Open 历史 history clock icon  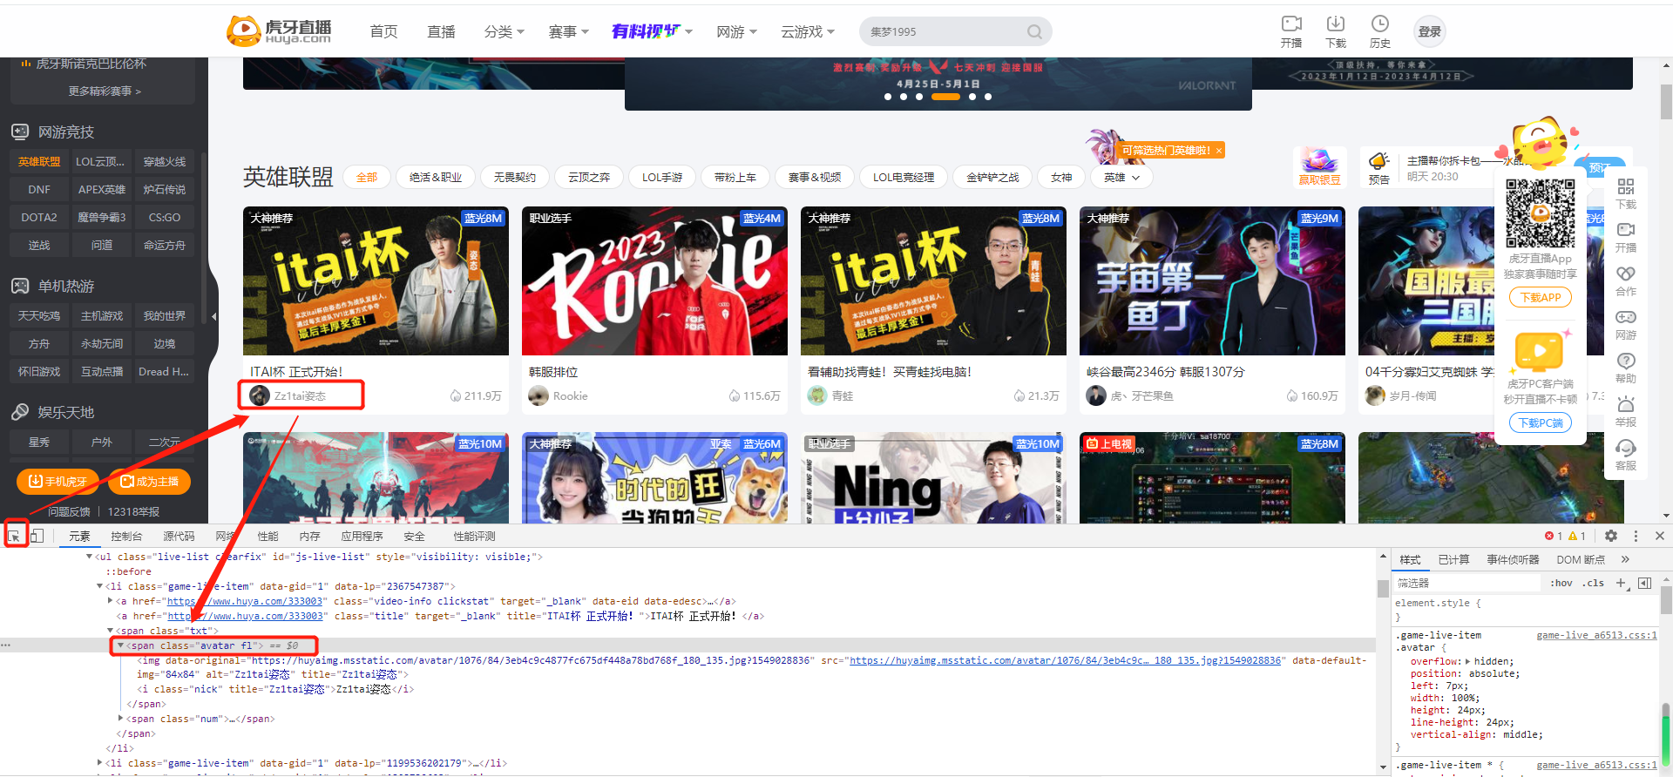coord(1379,24)
